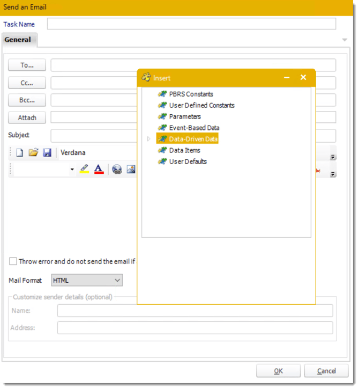The image size is (359, 389).
Task: Close the Insert window
Action: [303, 77]
